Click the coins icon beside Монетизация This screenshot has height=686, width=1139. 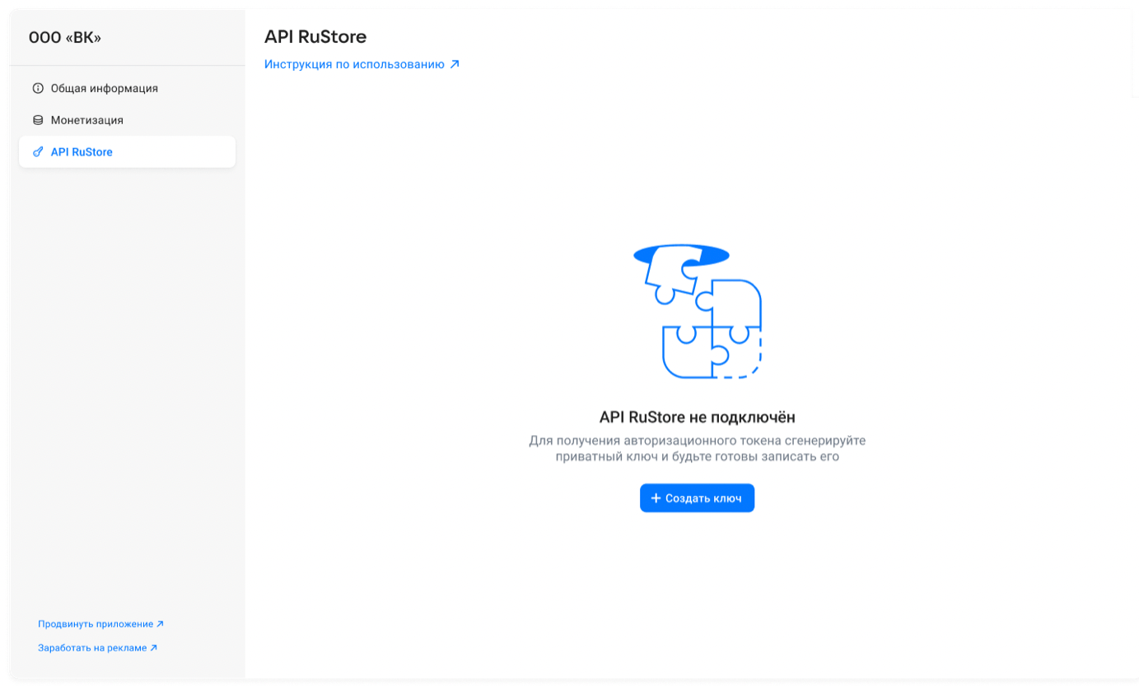(38, 120)
